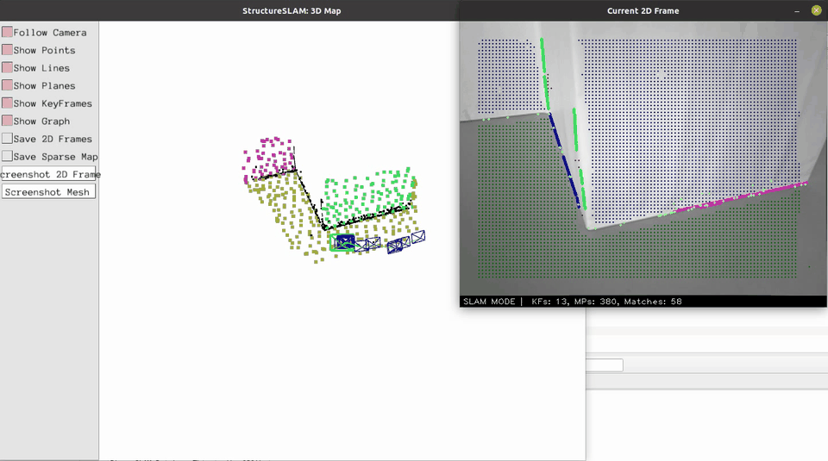Screen dimensions: 828x461
Task: Click the green current camera frustum in 3D map
Action: click(x=342, y=243)
